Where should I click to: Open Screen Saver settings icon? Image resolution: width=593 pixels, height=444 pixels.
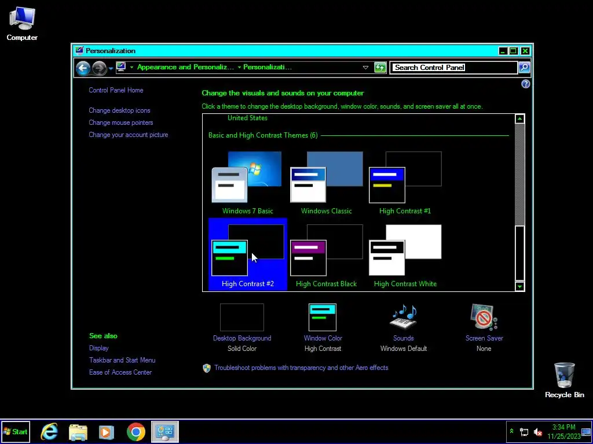484,316
